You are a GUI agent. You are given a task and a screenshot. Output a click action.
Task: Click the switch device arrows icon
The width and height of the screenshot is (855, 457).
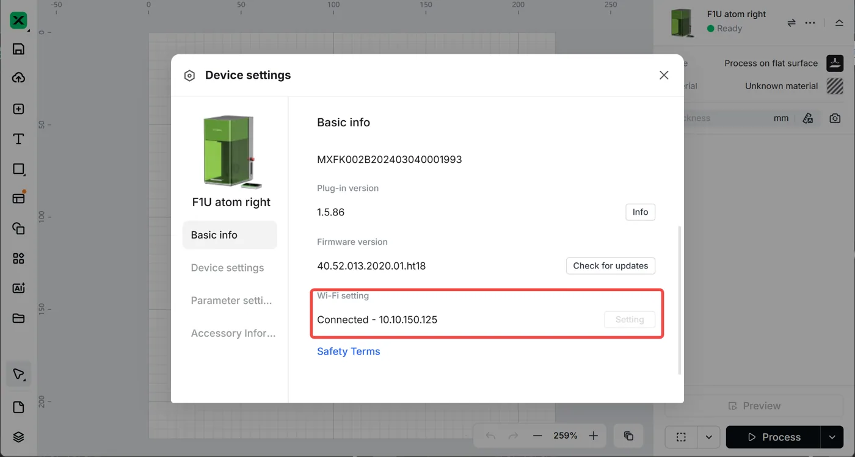[791, 23]
